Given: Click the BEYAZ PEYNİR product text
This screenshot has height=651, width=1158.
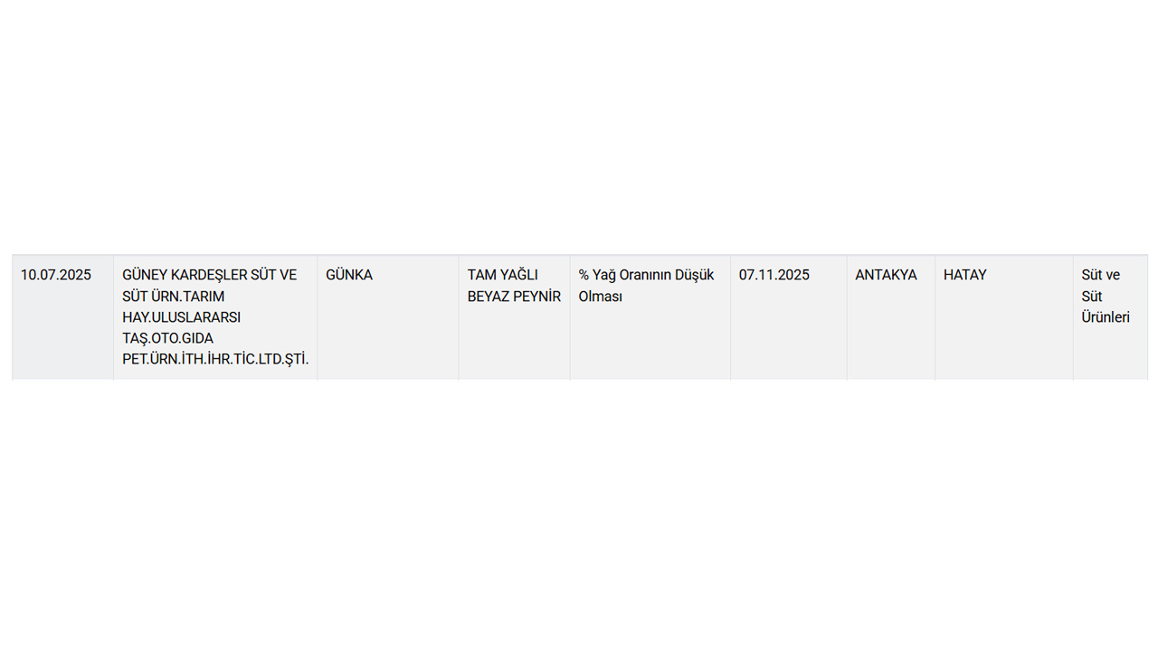Looking at the screenshot, I should point(514,297).
